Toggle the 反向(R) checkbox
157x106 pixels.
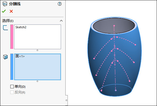coord(12,92)
